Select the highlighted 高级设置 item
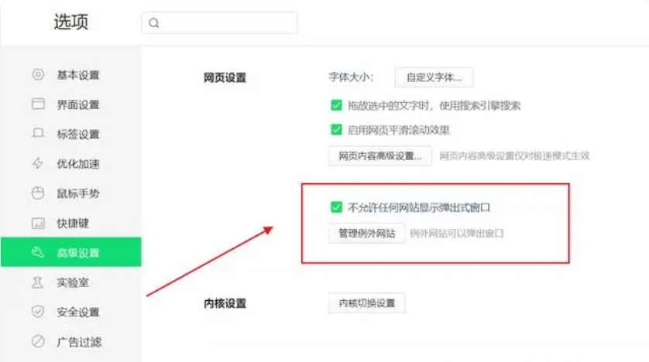The width and height of the screenshot is (649, 362). click(70, 252)
